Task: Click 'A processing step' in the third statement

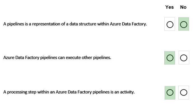Action: tap(20, 92)
